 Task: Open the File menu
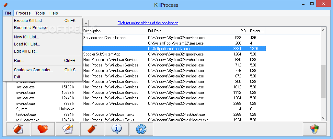pyautogui.click(x=8, y=13)
